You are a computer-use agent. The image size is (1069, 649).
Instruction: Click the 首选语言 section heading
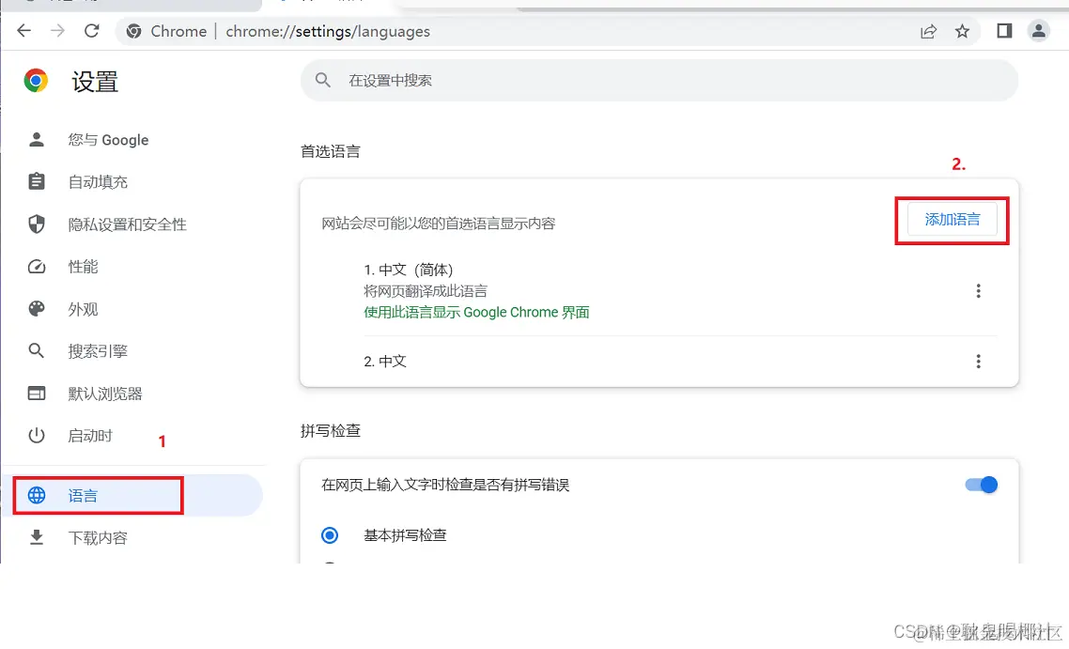(x=331, y=151)
